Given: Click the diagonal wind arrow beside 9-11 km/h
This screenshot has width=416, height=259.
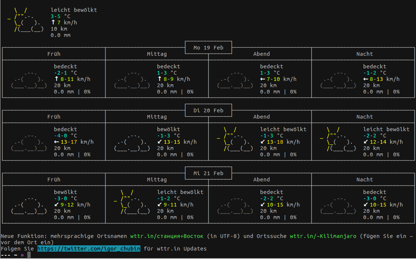Looking at the screenshot, I should 160,205.
